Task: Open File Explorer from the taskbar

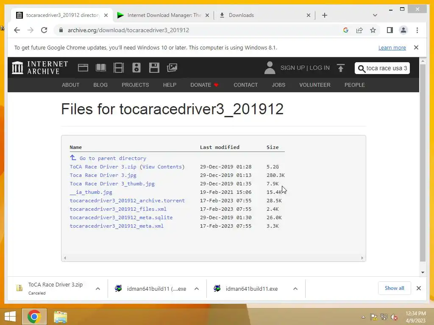Action: click(x=60, y=317)
